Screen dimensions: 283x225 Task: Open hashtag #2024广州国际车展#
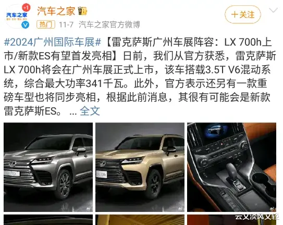(52, 42)
